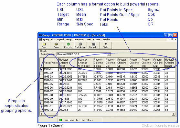The image size is (180, 128).
Task: Click the Fiscal Week cell 1999-11
Action: tap(51, 106)
